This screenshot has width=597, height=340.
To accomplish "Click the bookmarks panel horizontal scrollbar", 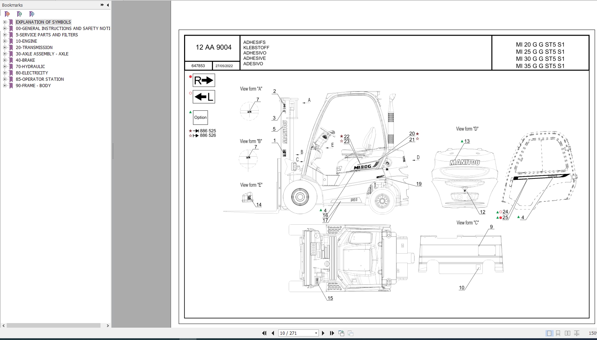I will pyautogui.click(x=54, y=326).
